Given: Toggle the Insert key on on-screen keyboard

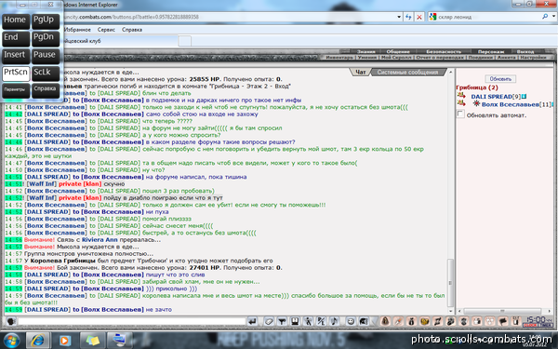Looking at the screenshot, I should 15,56.
